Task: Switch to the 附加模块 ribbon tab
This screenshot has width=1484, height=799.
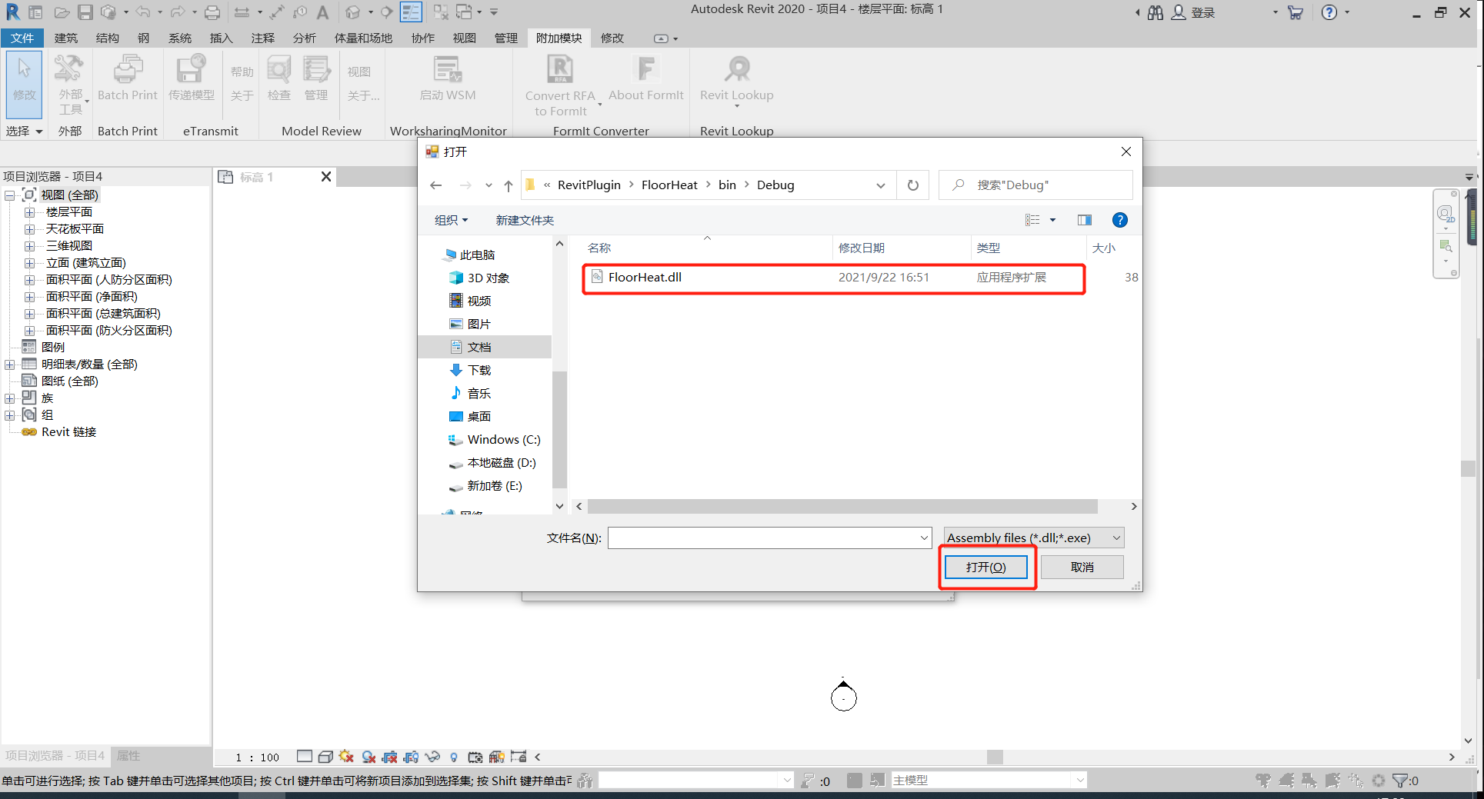Action: click(x=559, y=38)
